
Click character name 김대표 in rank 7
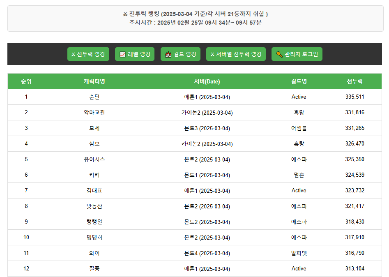pos(94,191)
